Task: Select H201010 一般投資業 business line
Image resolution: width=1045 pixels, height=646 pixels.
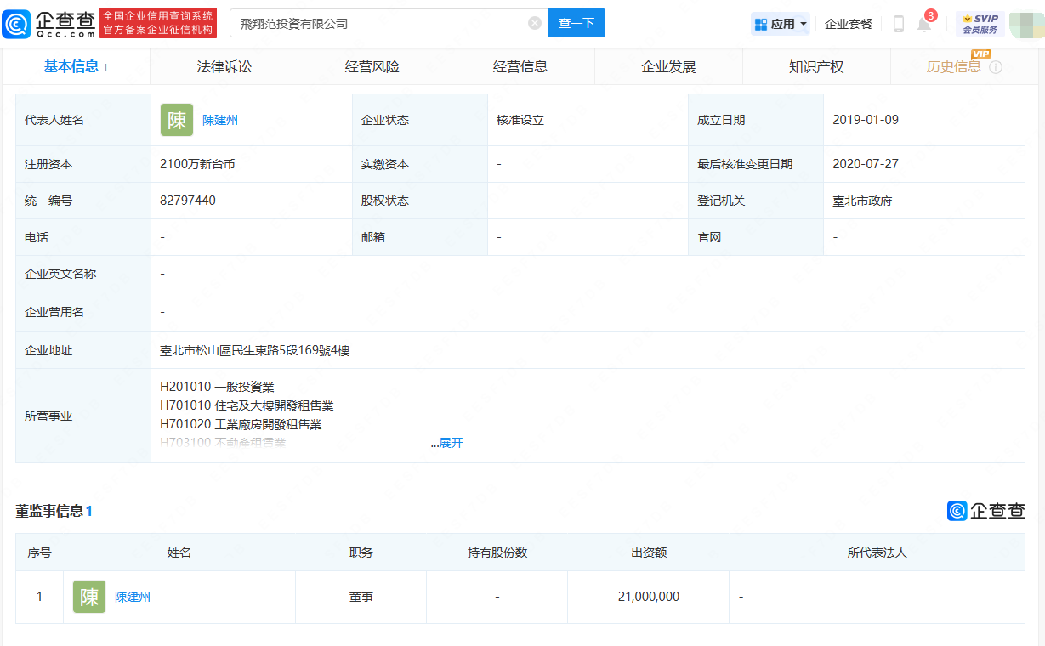Action: click(x=217, y=387)
